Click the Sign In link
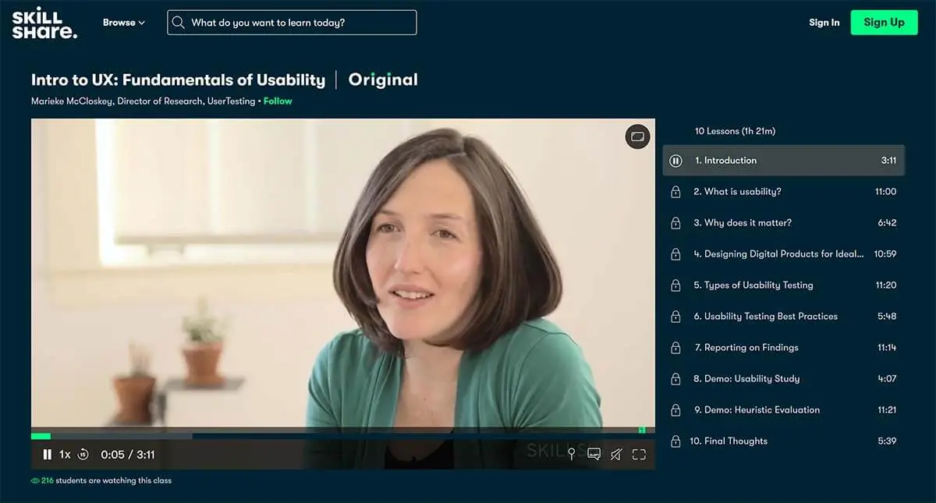Viewport: 936px width, 503px height. 824,23
